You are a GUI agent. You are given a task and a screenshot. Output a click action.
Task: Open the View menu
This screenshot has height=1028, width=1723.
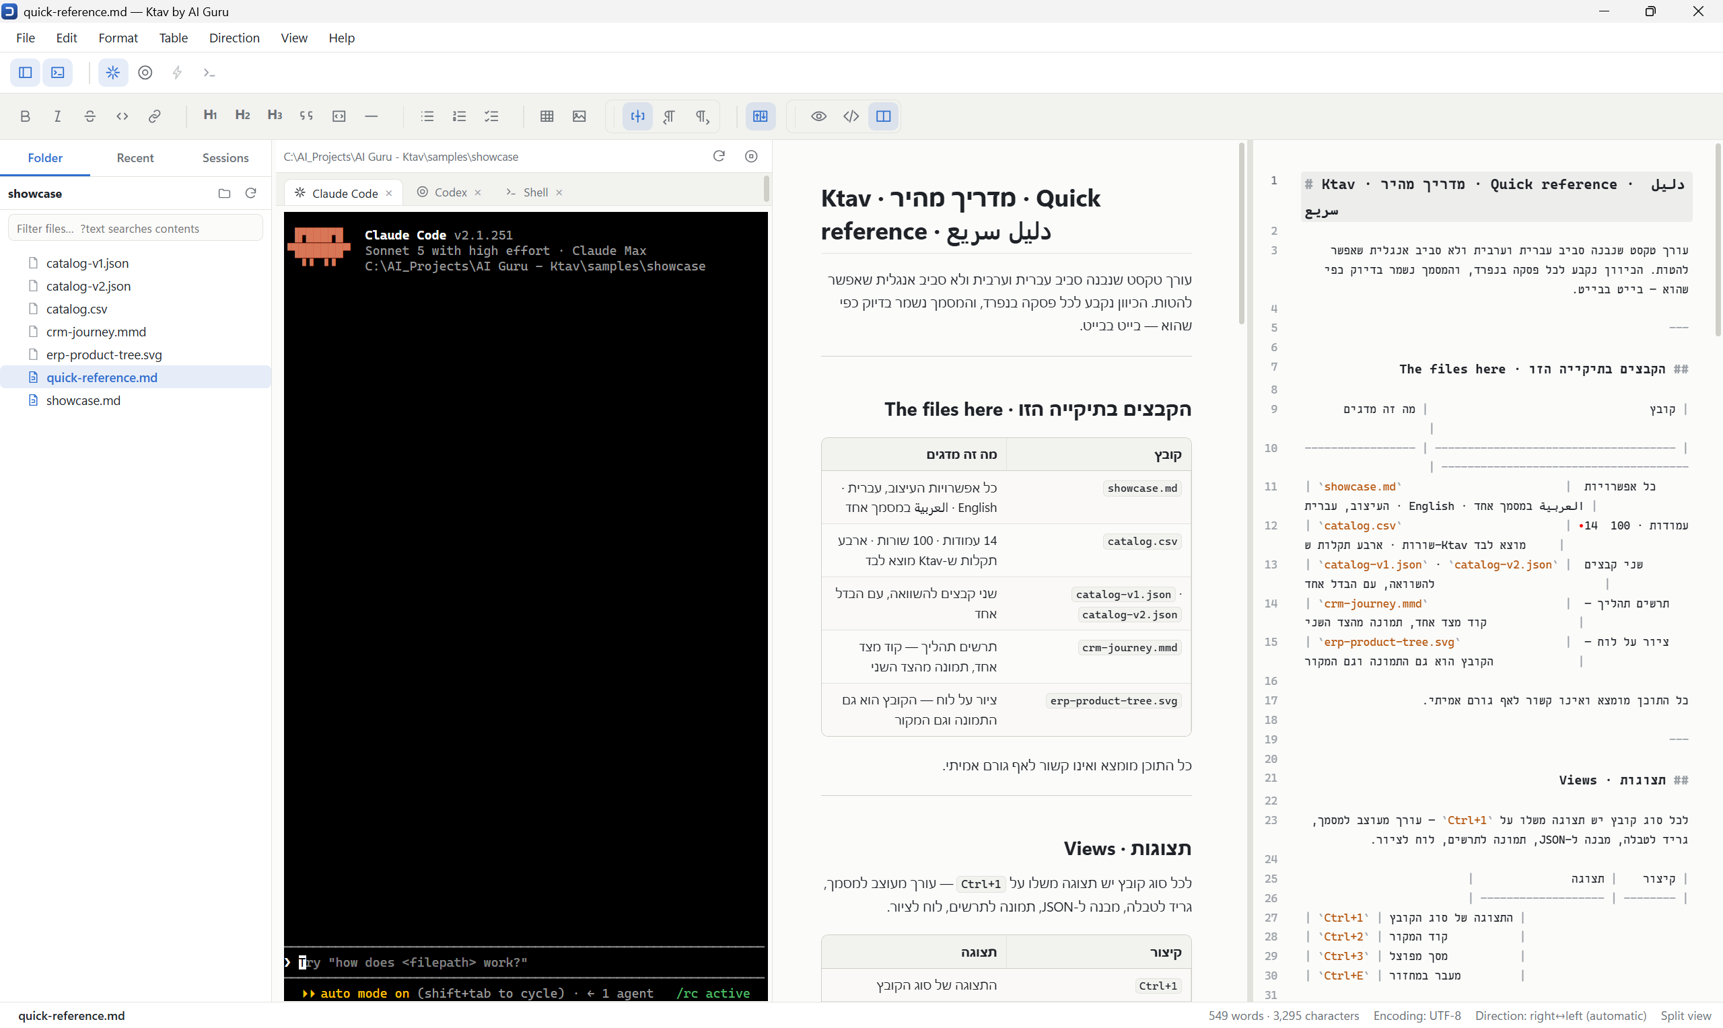pos(293,38)
